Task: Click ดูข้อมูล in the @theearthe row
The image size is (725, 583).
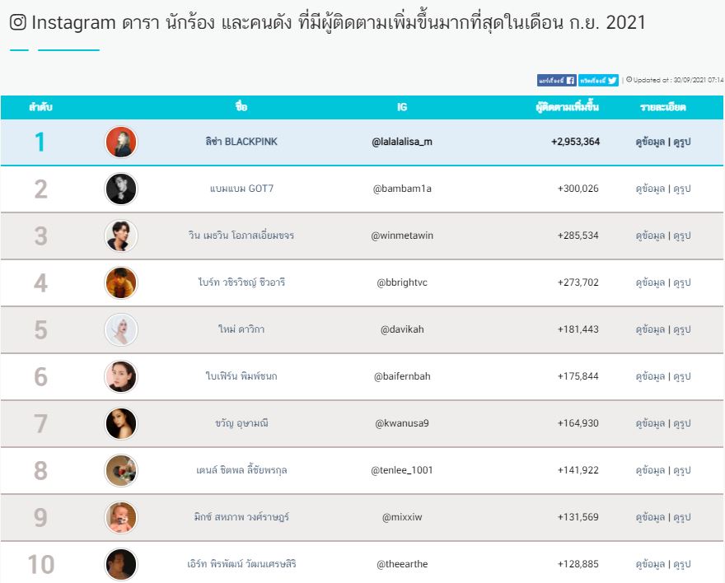Action: tap(650, 564)
